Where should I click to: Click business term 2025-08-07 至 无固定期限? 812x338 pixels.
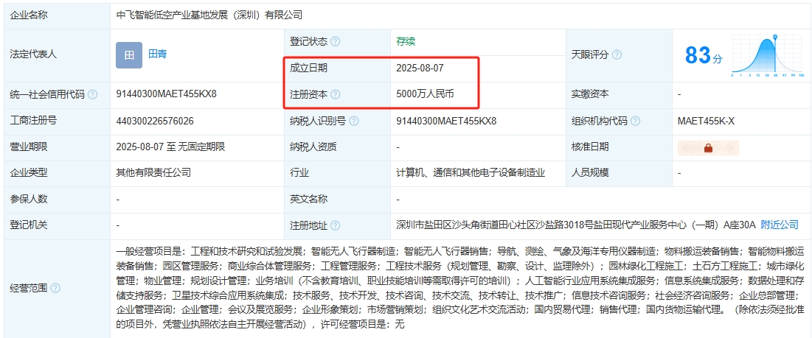click(171, 147)
